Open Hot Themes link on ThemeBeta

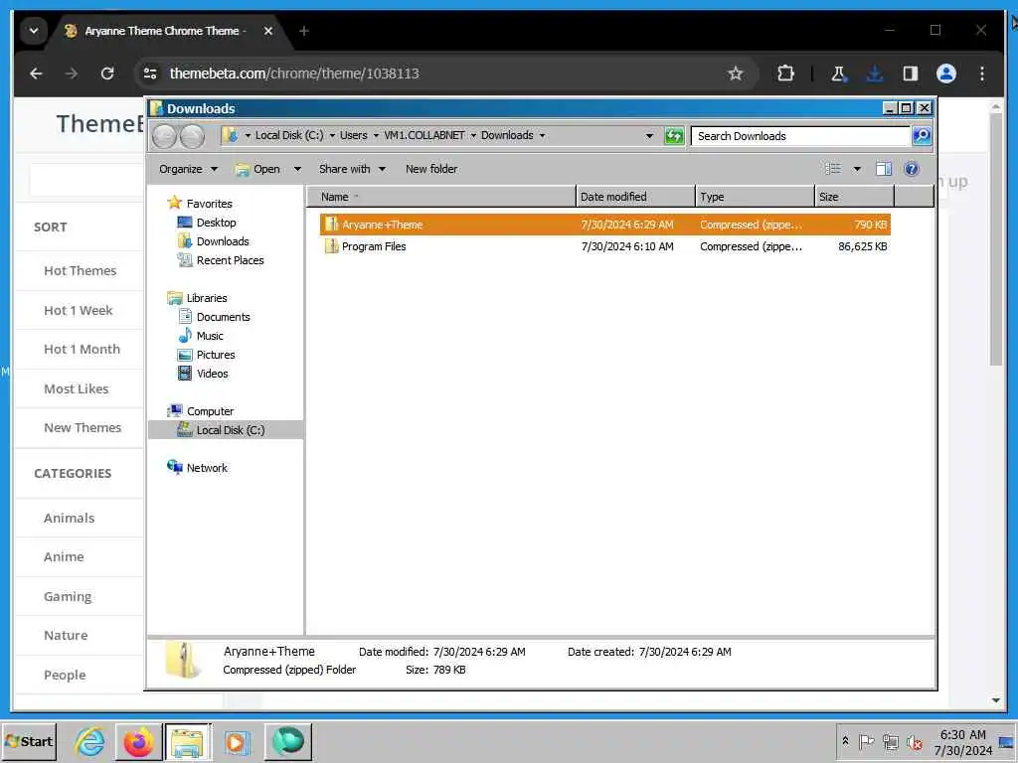click(81, 270)
